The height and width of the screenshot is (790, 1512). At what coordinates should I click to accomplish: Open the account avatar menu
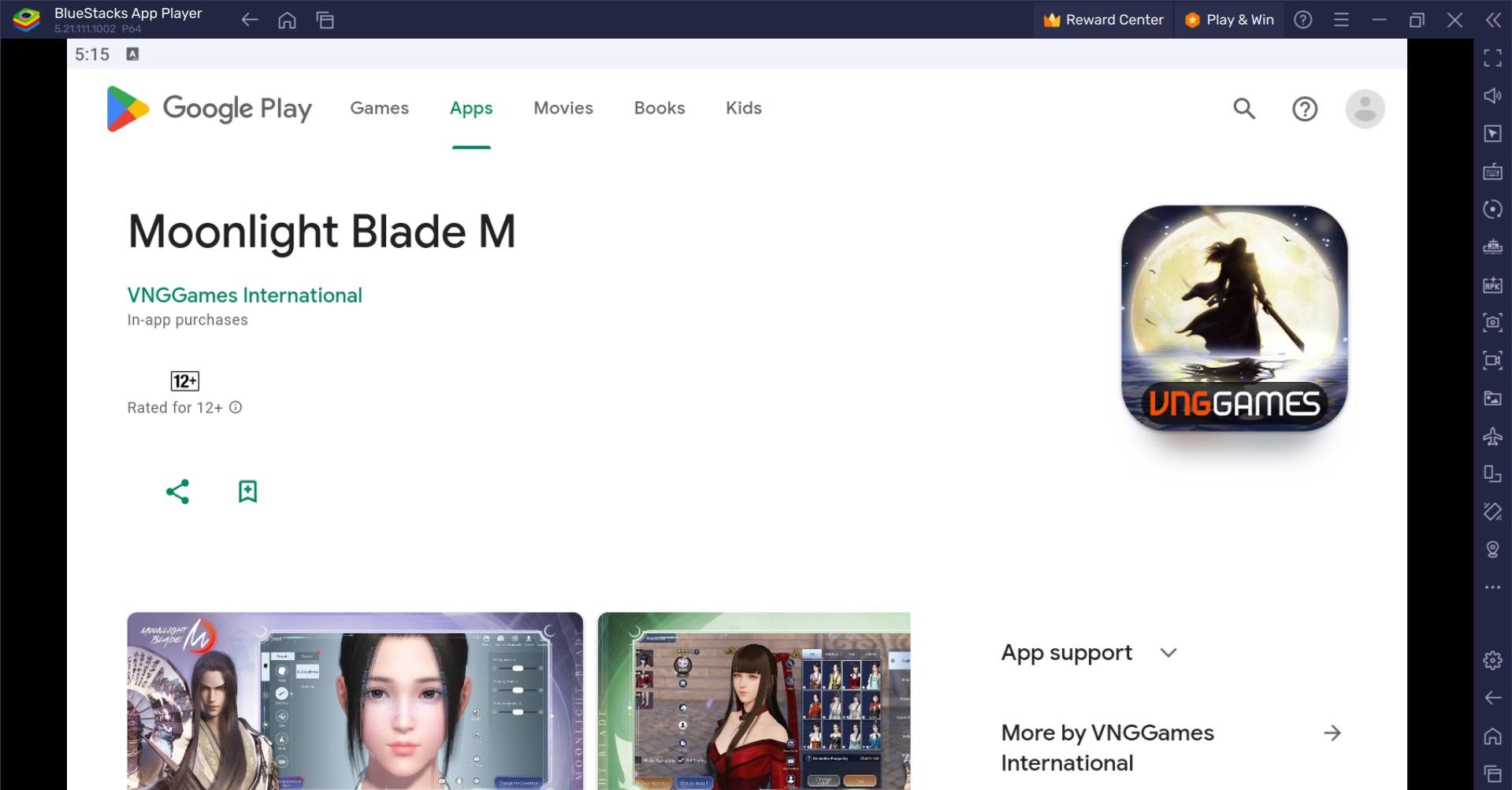(1365, 109)
